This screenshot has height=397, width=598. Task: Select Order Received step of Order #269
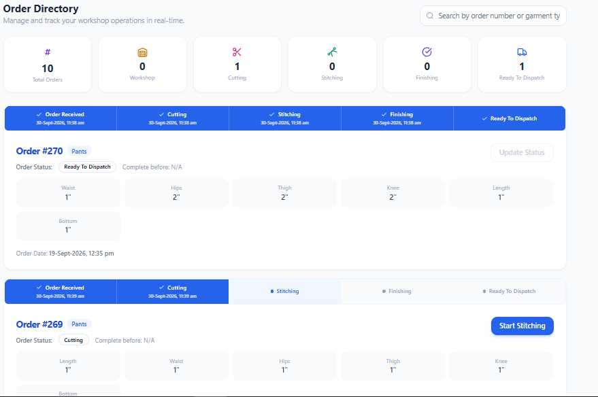click(61, 292)
